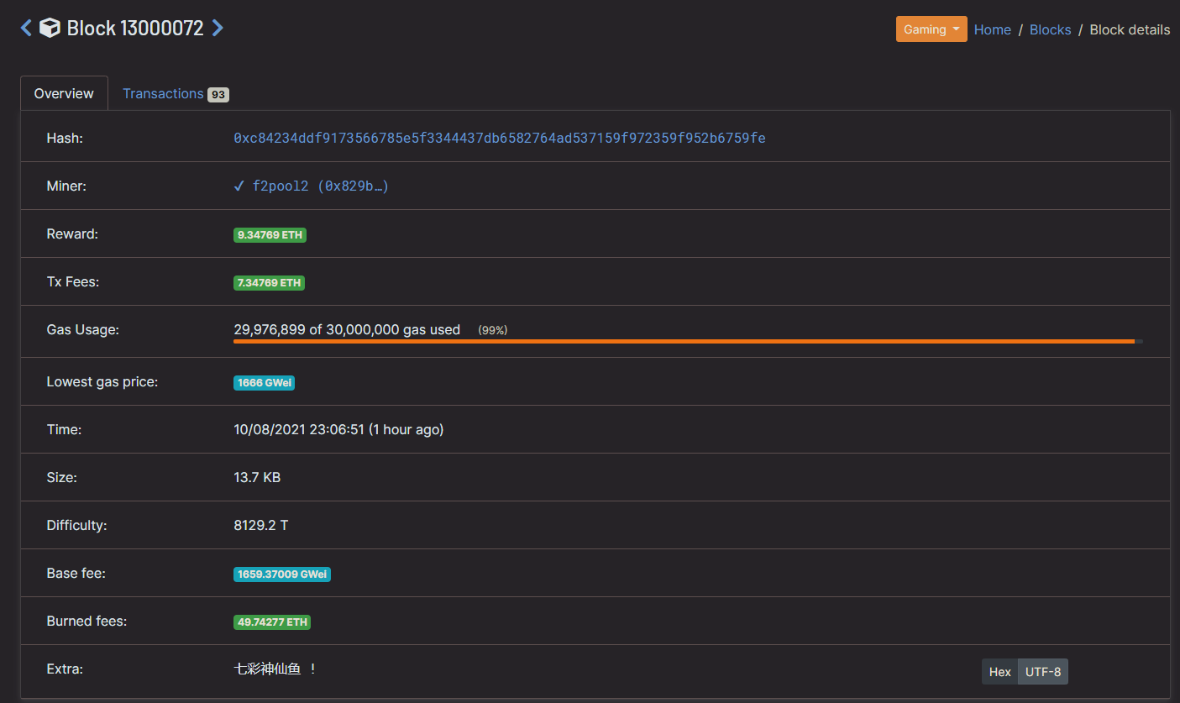Click the Extra data Chinese text

275,669
